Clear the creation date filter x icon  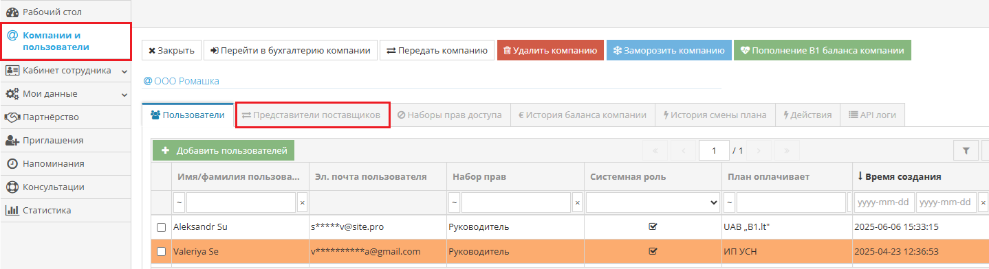pyautogui.click(x=983, y=202)
